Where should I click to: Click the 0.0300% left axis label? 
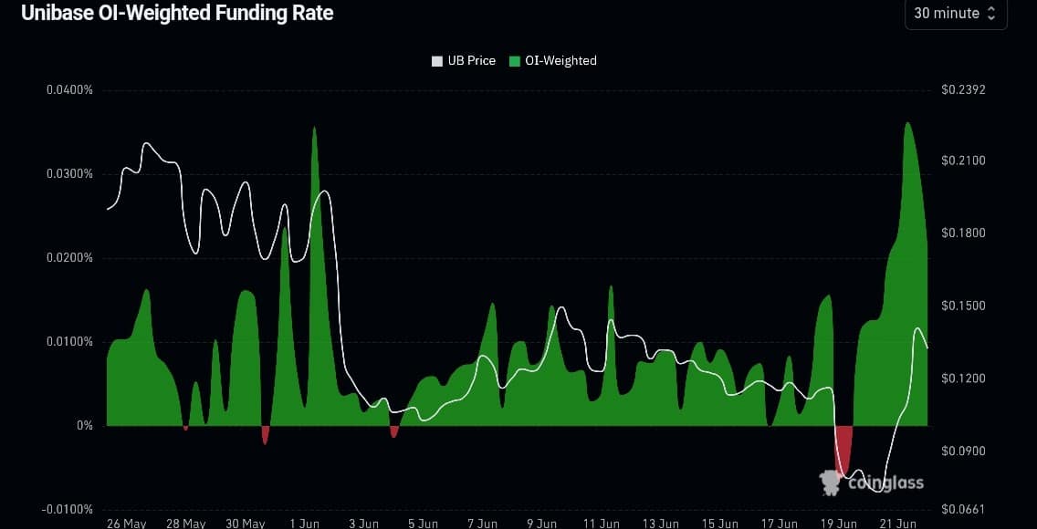(69, 173)
